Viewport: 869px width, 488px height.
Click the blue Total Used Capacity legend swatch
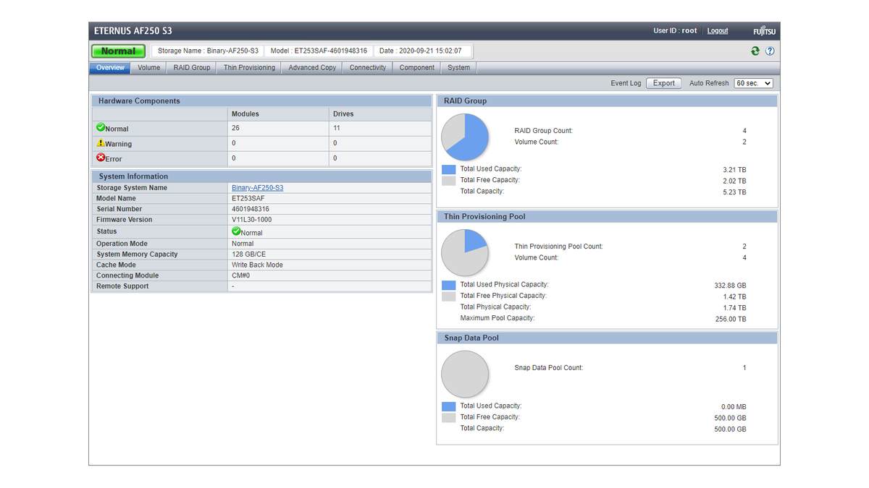point(448,169)
